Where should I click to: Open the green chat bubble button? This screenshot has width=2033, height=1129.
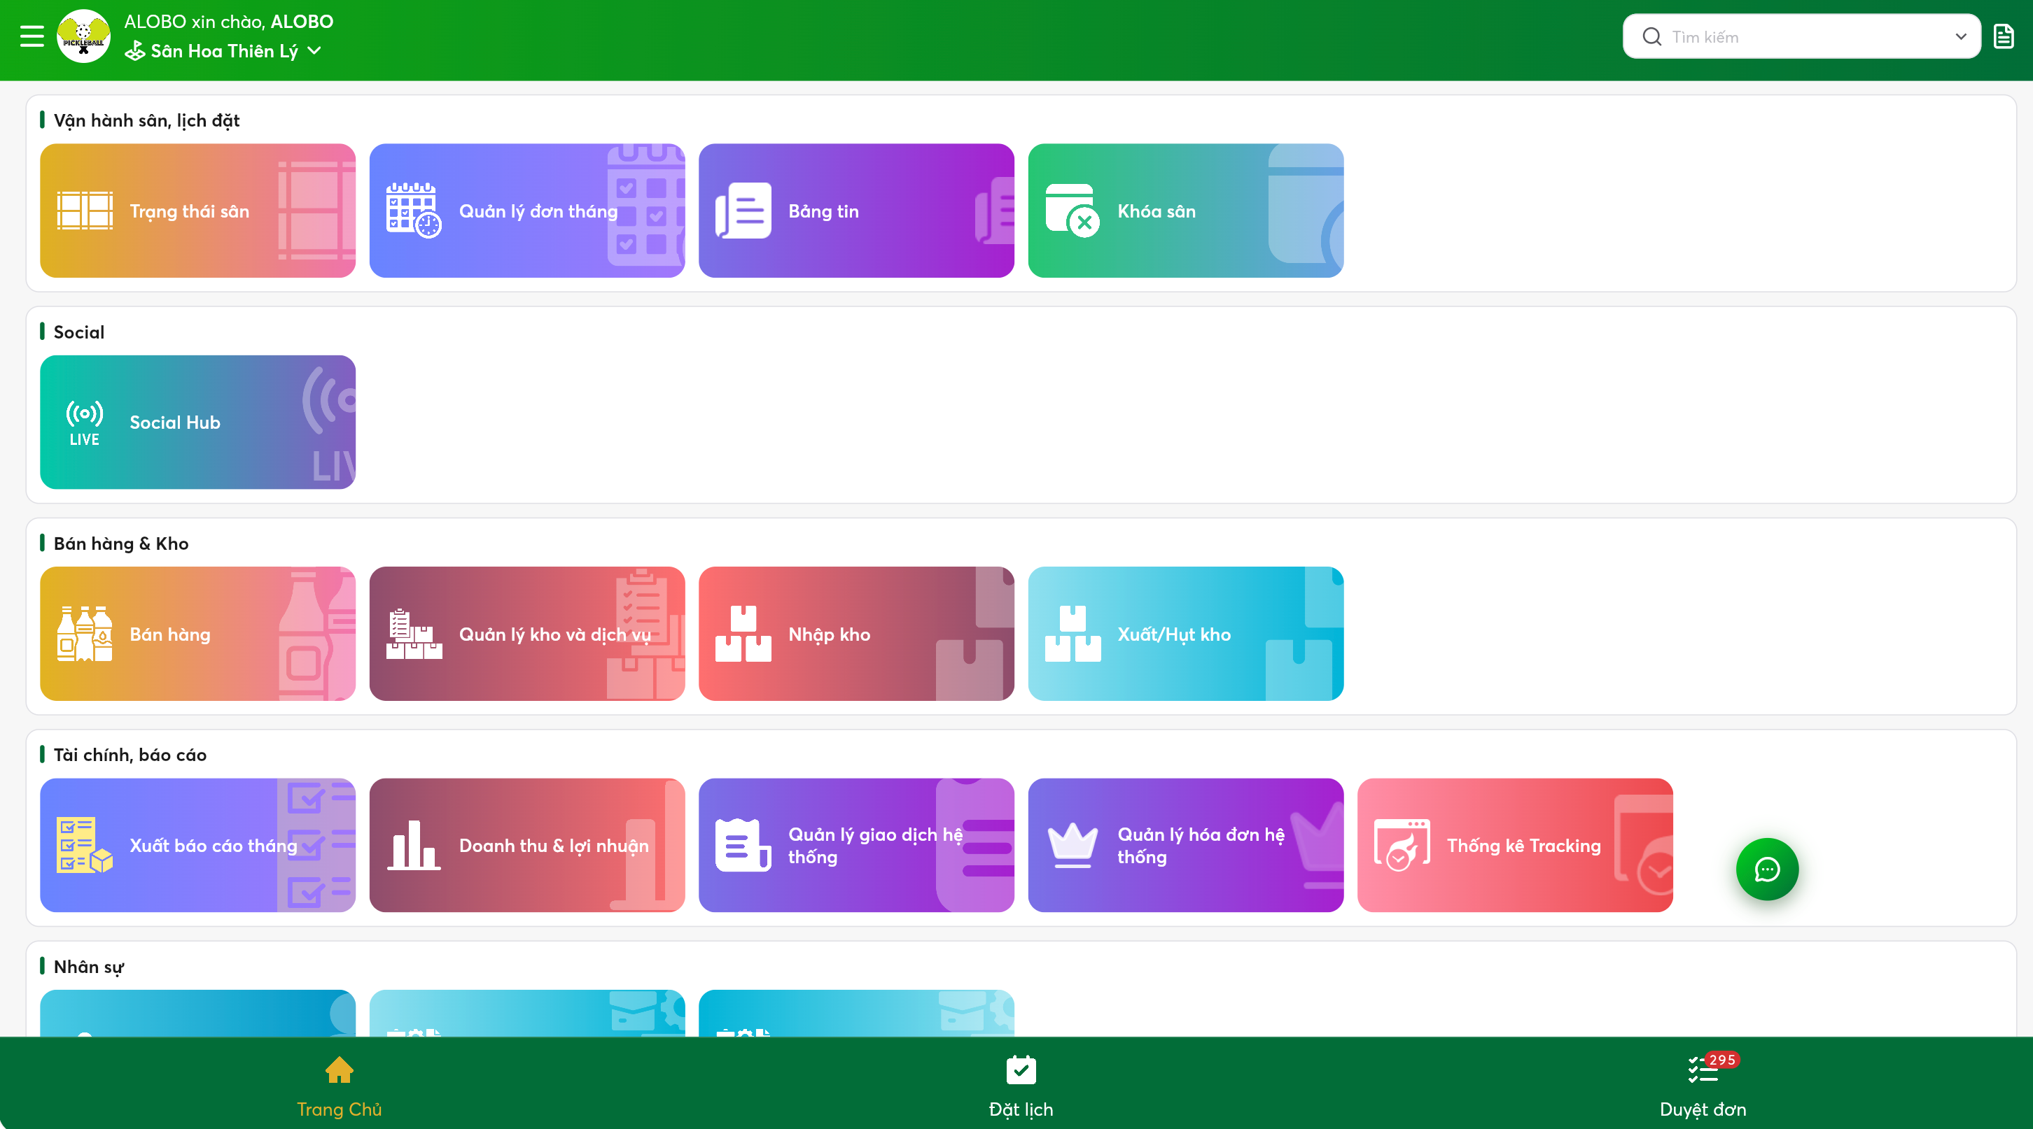click(x=1766, y=869)
